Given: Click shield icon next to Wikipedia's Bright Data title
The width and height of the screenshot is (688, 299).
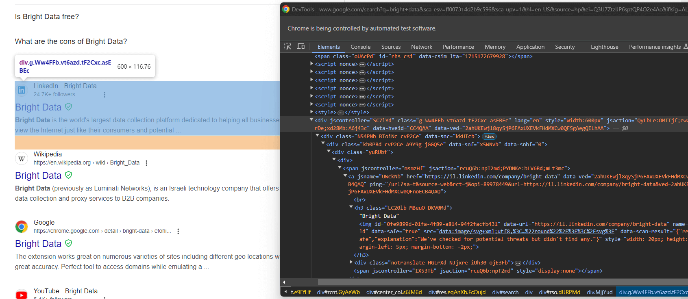Looking at the screenshot, I should click(69, 175).
